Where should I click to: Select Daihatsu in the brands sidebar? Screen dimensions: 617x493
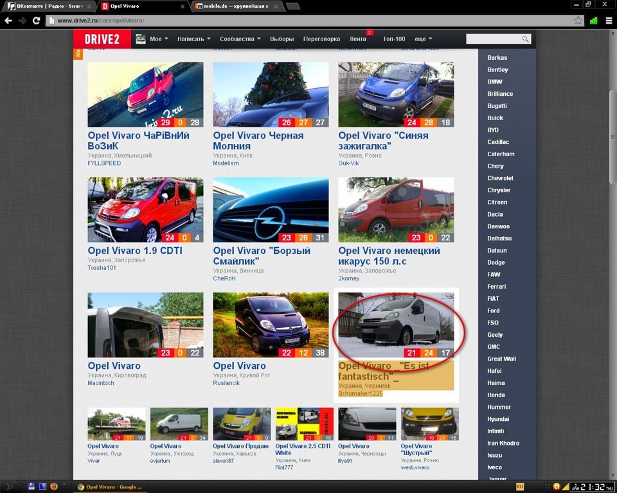coord(499,238)
